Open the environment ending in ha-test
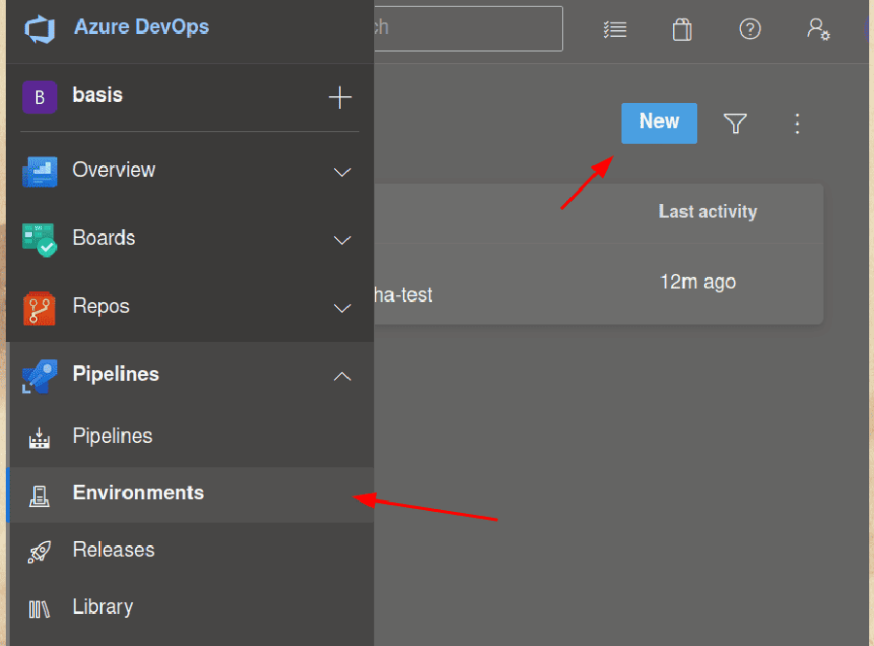874x646 pixels. (x=403, y=295)
